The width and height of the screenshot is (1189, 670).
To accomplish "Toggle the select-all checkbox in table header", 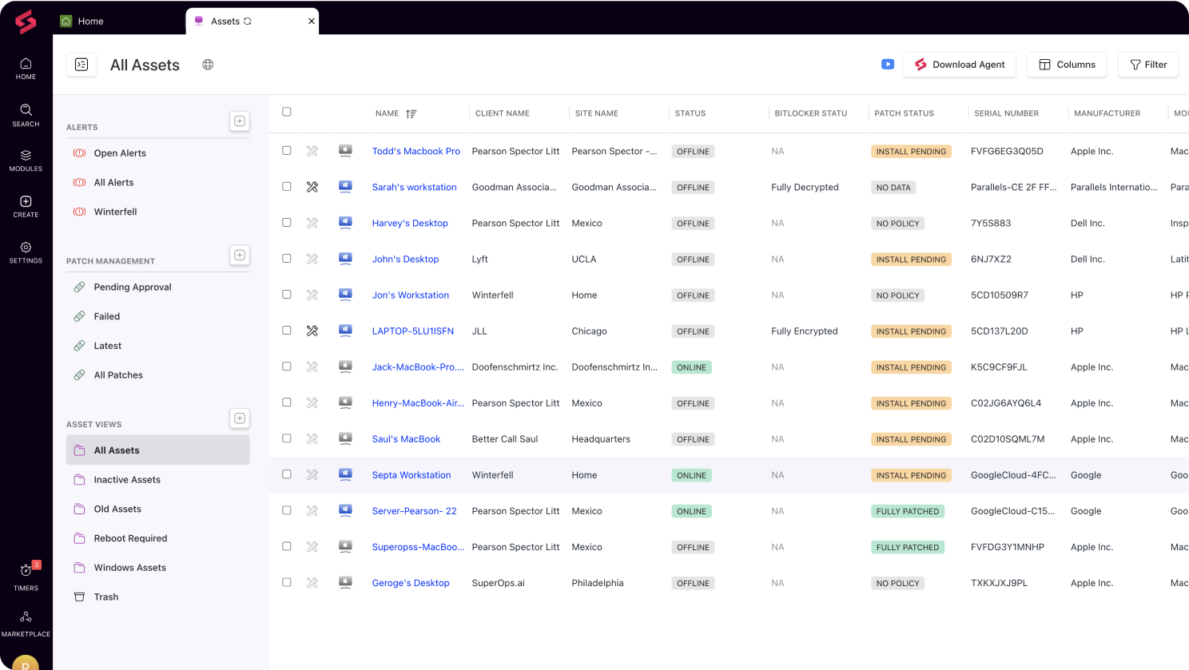I will (x=287, y=112).
